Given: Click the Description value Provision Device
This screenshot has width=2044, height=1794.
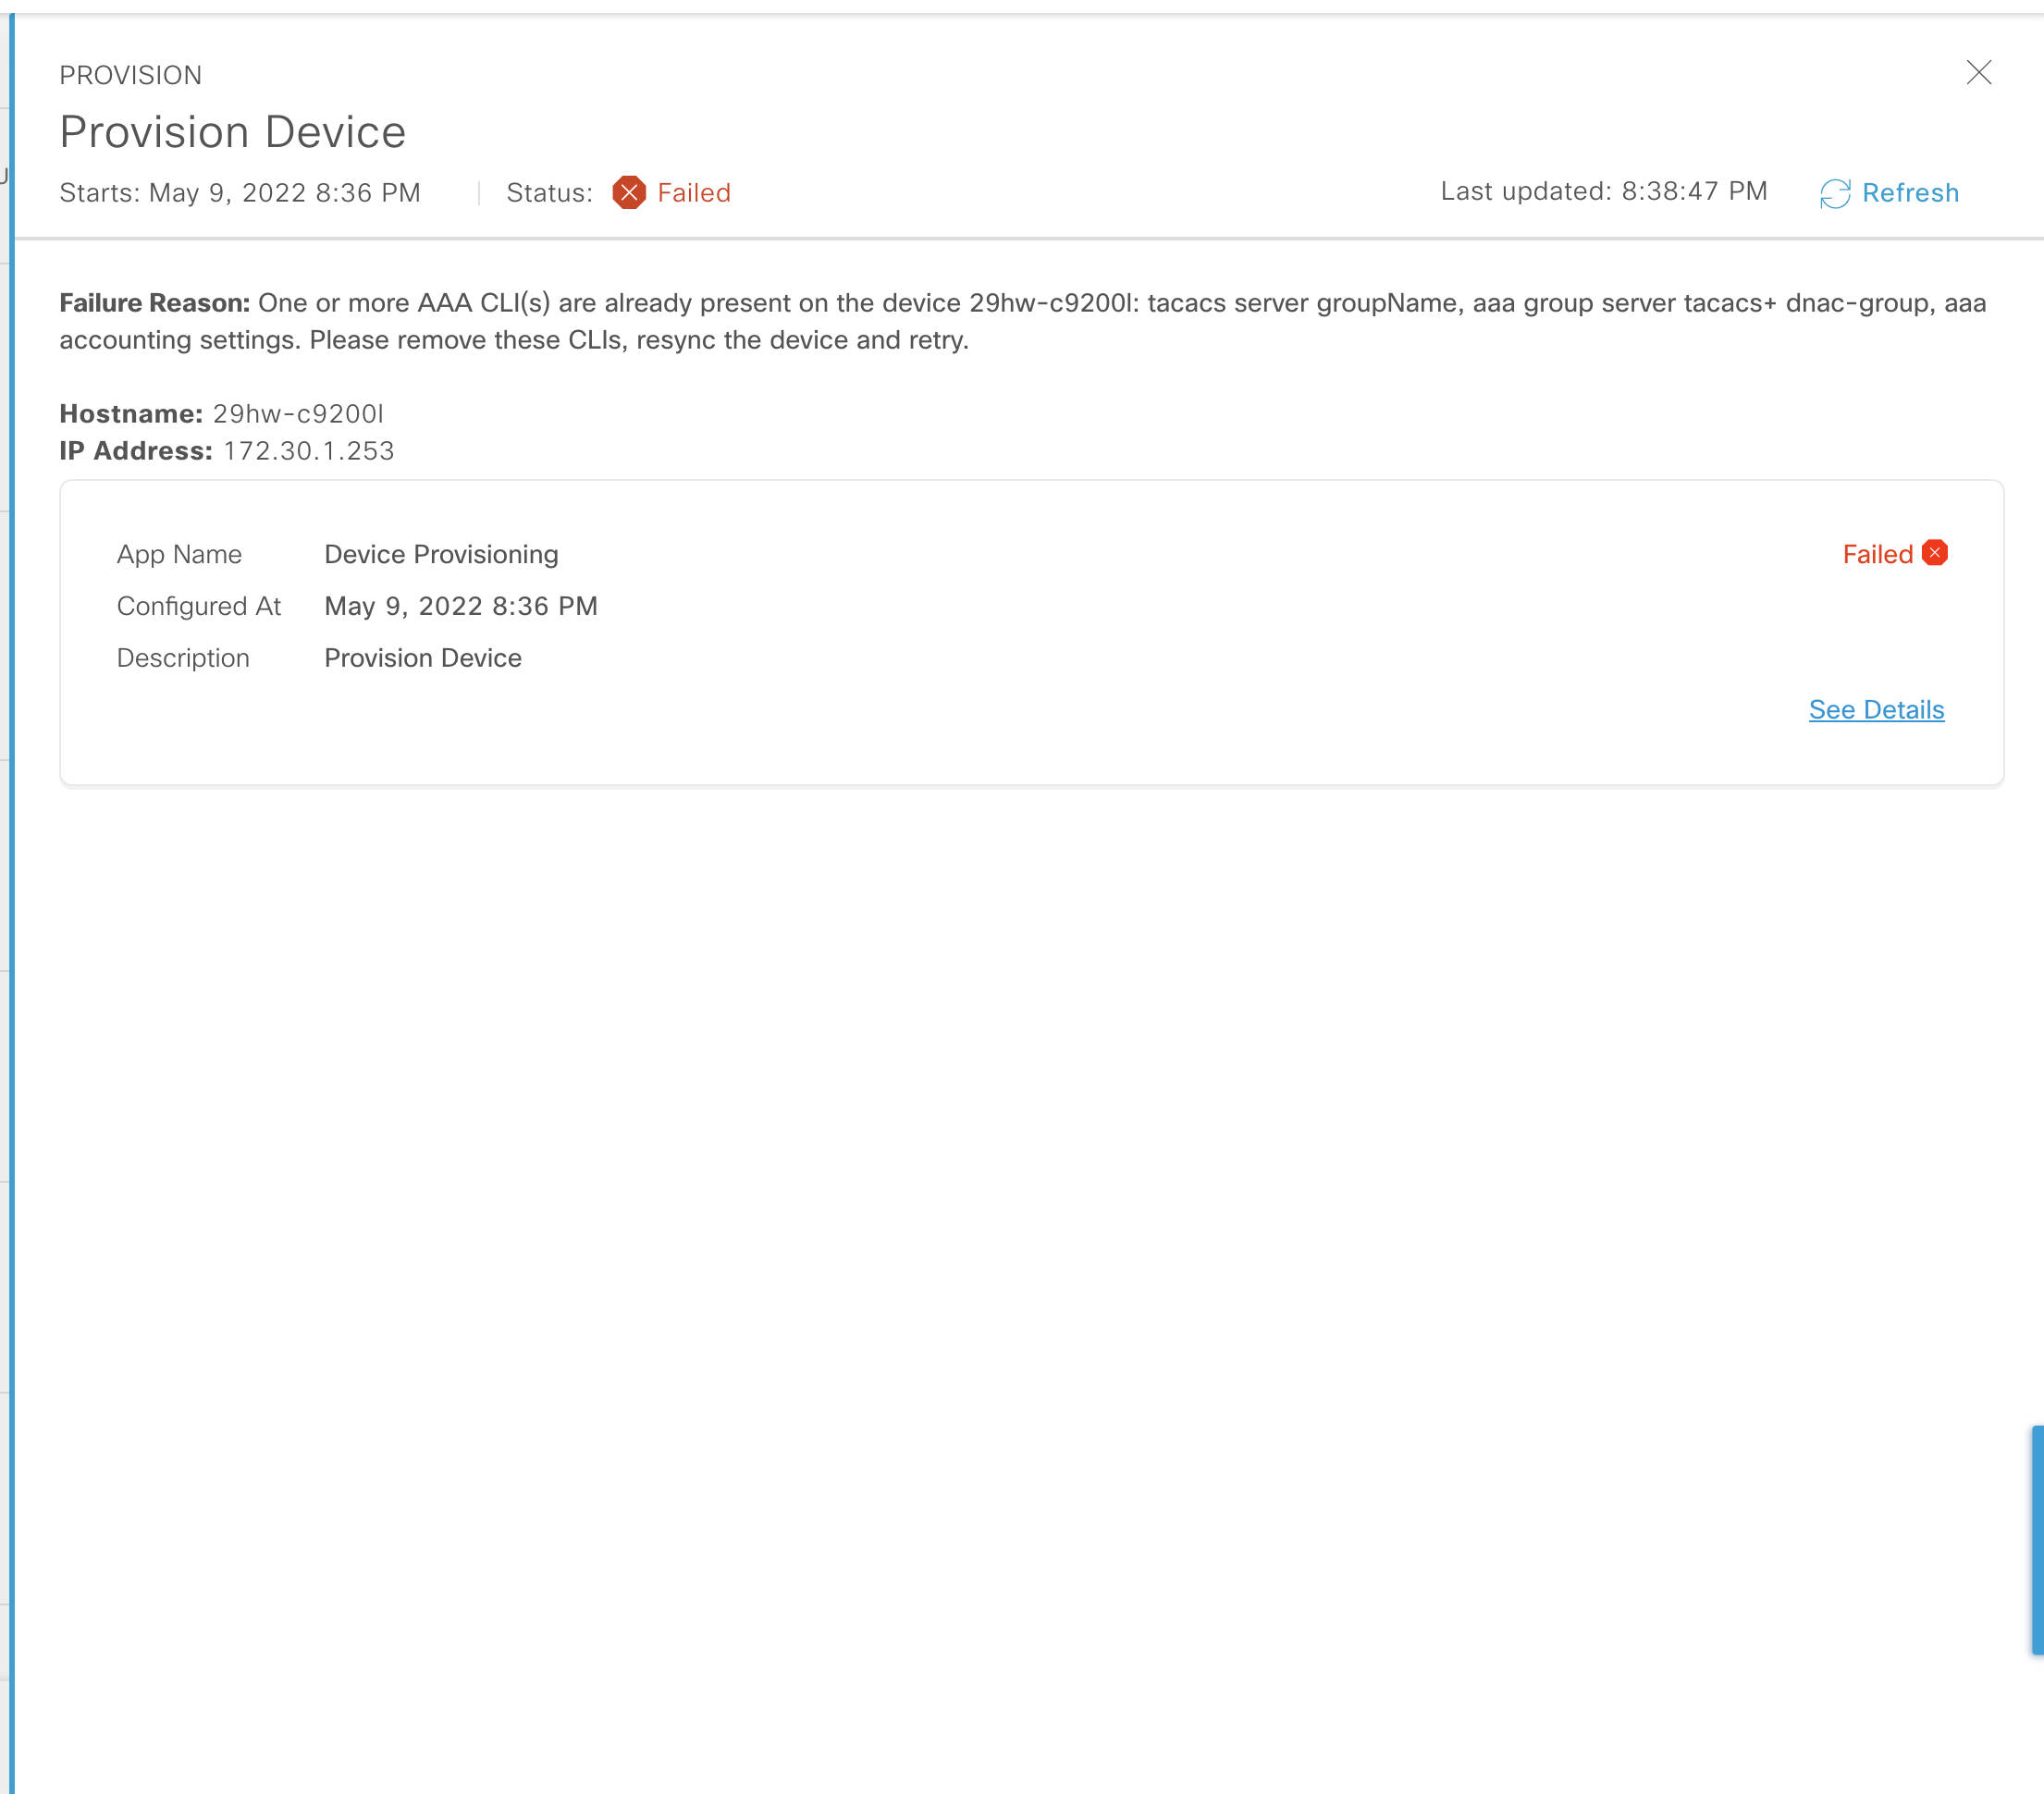Looking at the screenshot, I should pos(422,658).
